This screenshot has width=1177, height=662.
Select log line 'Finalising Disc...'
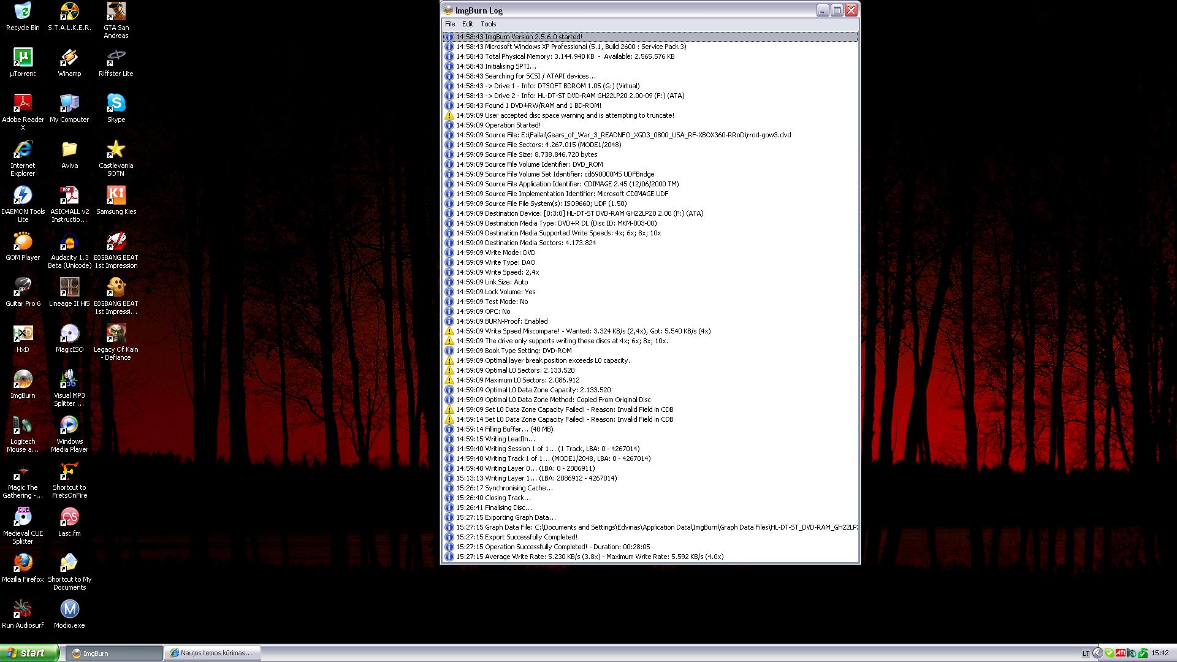click(x=650, y=508)
